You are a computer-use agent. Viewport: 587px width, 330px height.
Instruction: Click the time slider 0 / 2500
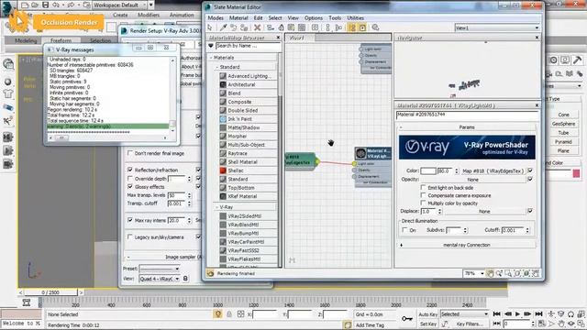(50, 292)
